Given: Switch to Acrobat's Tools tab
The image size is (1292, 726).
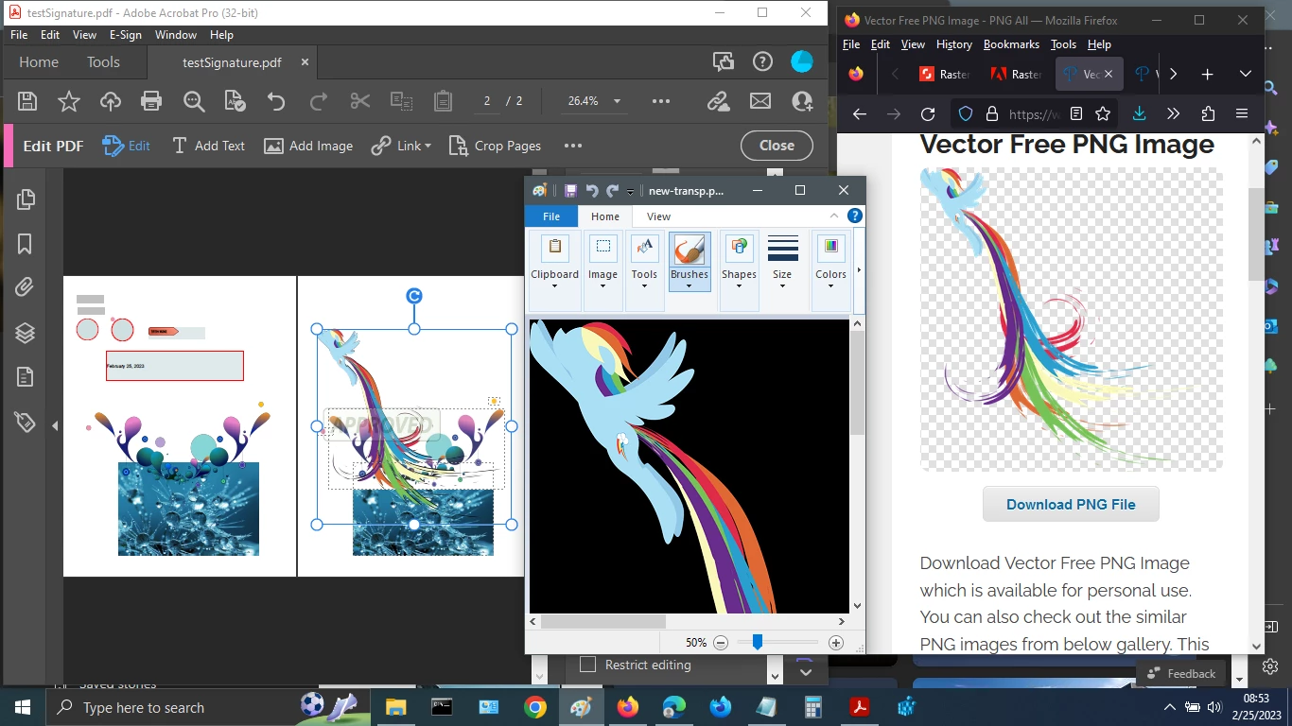Looking at the screenshot, I should [103, 61].
